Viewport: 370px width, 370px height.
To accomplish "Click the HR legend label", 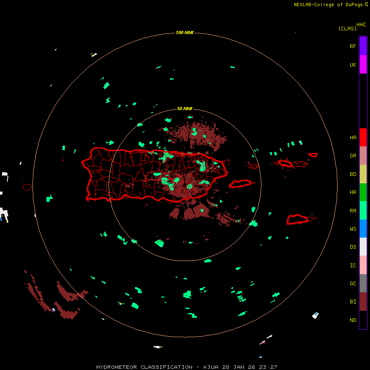I will point(353,192).
